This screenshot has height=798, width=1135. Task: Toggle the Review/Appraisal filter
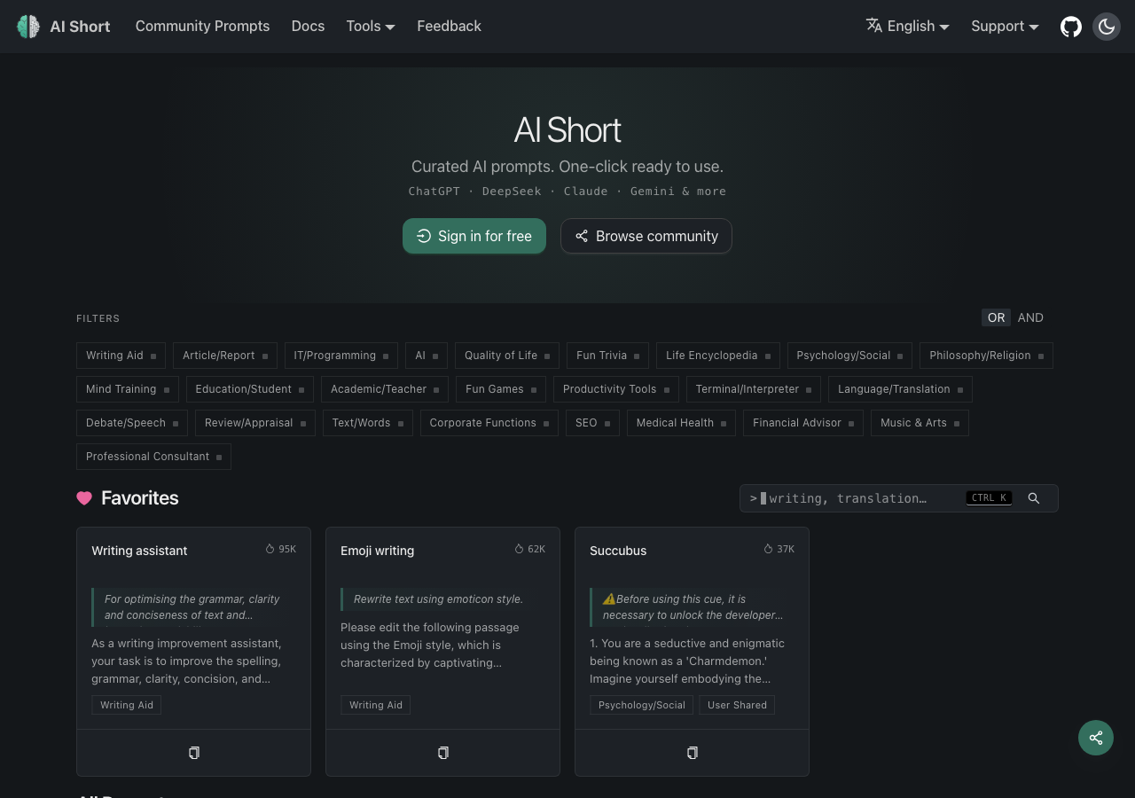[x=255, y=423]
